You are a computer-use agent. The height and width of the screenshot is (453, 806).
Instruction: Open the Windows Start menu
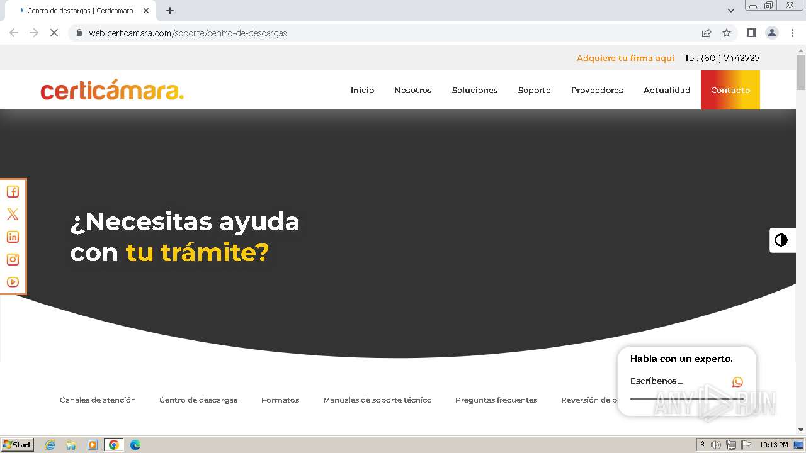(17, 444)
